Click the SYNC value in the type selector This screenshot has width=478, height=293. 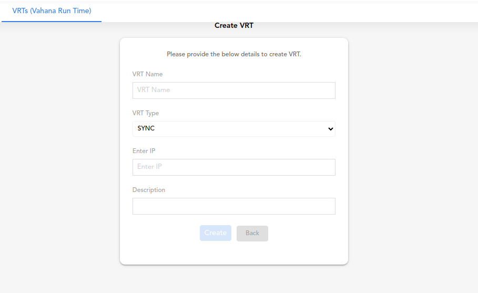[146, 128]
